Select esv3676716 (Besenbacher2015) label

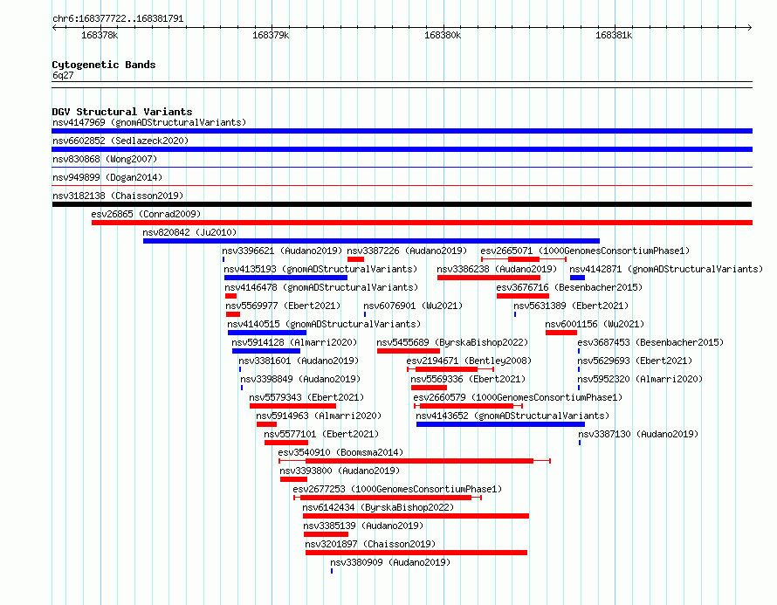click(569, 287)
